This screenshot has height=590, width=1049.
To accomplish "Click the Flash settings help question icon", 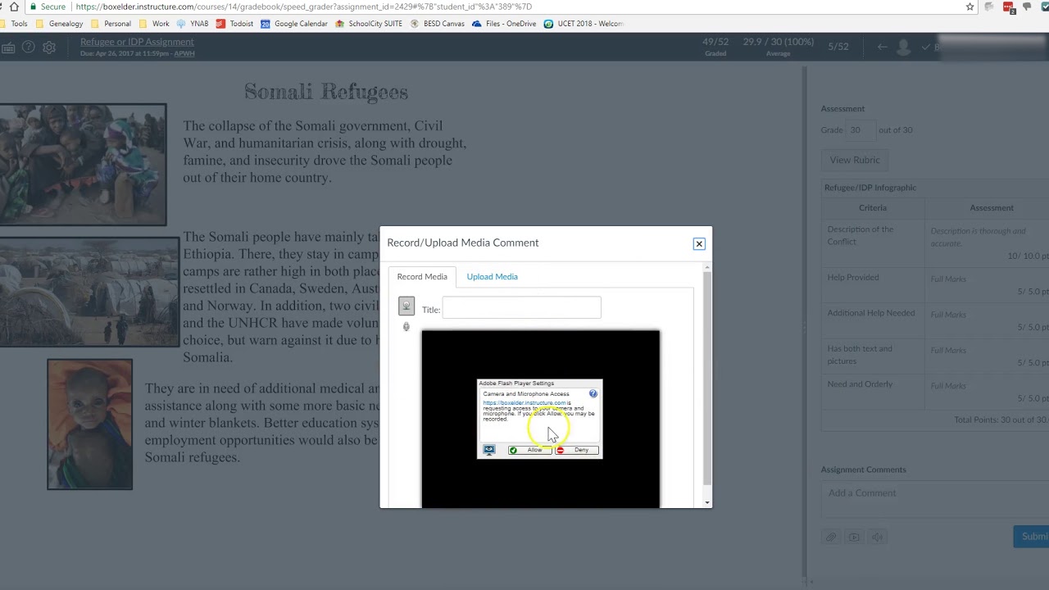I will pos(593,394).
